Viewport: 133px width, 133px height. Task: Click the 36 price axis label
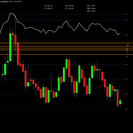[x=126, y=65]
